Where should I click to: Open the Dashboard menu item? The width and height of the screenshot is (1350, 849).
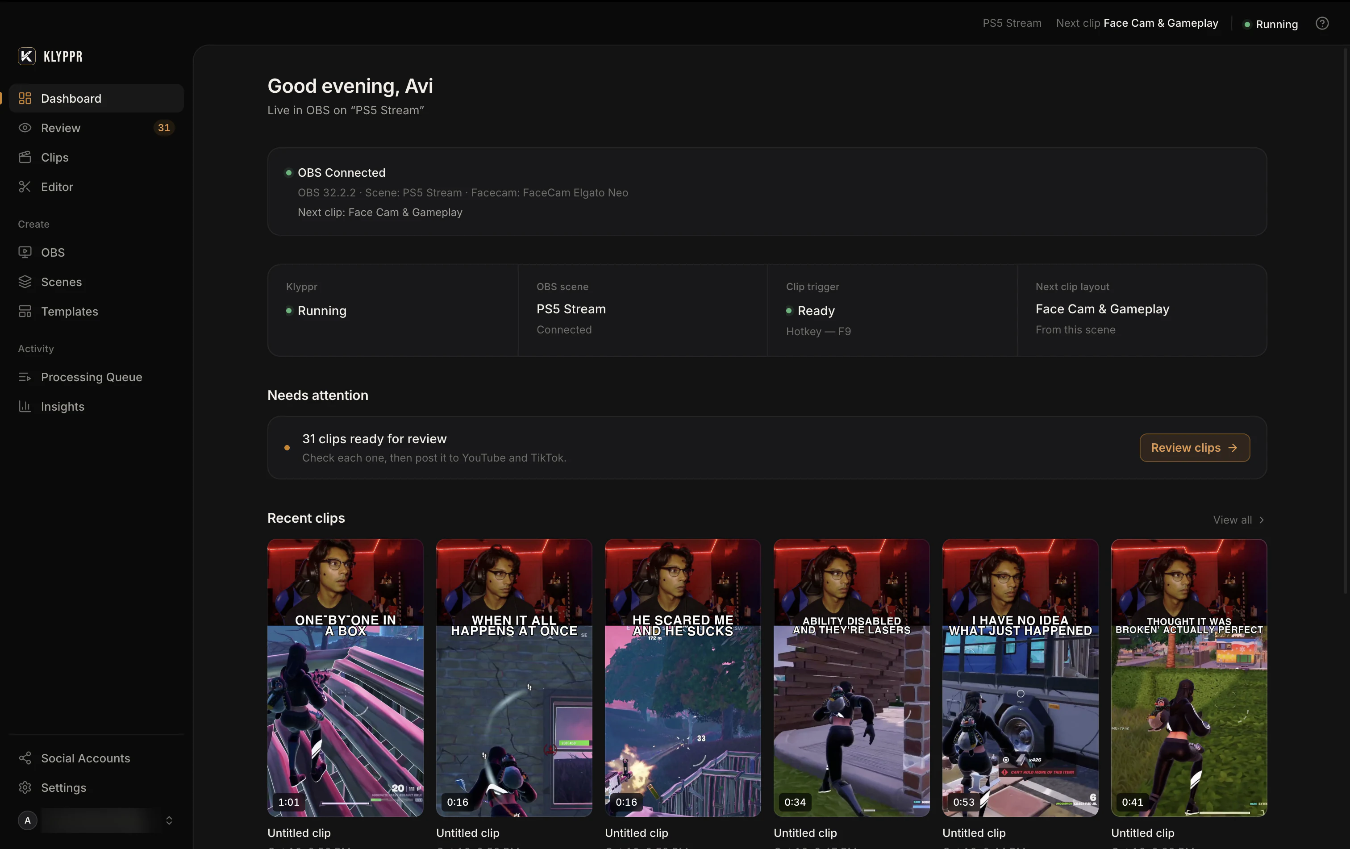[96, 99]
